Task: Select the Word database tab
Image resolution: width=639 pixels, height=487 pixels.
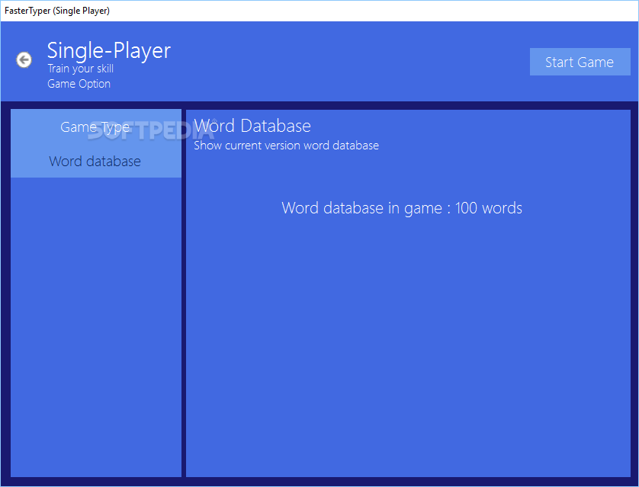Action: tap(95, 161)
